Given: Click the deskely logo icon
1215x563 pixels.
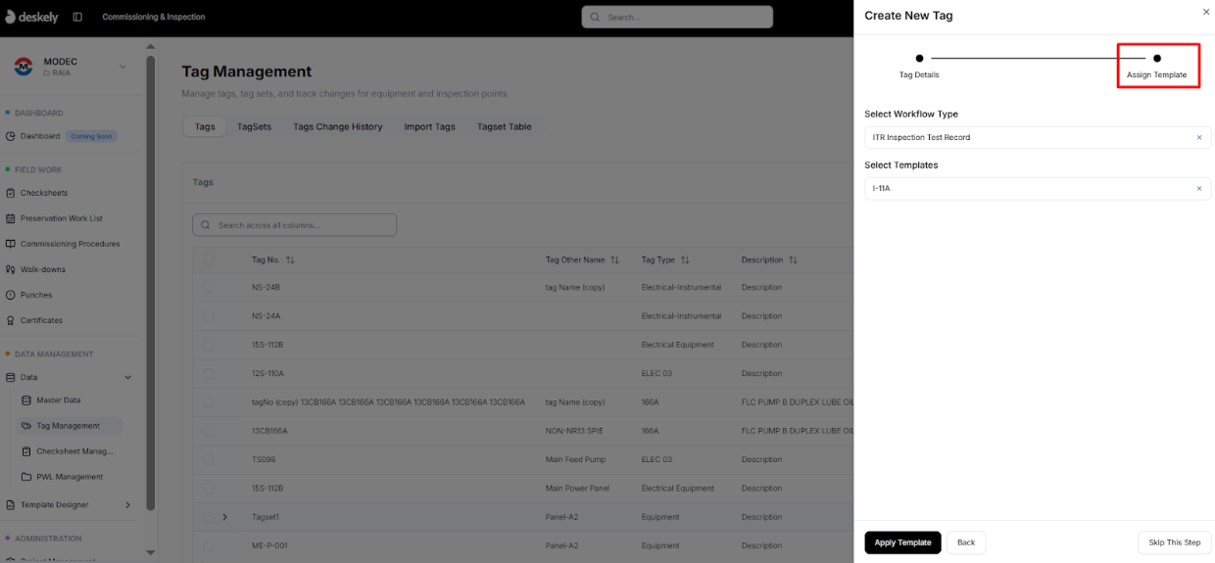Looking at the screenshot, I should tap(11, 17).
